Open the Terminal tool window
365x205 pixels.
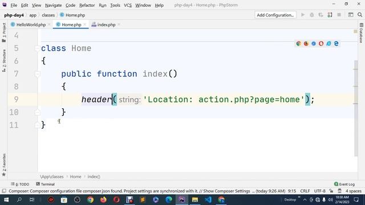pos(46,184)
